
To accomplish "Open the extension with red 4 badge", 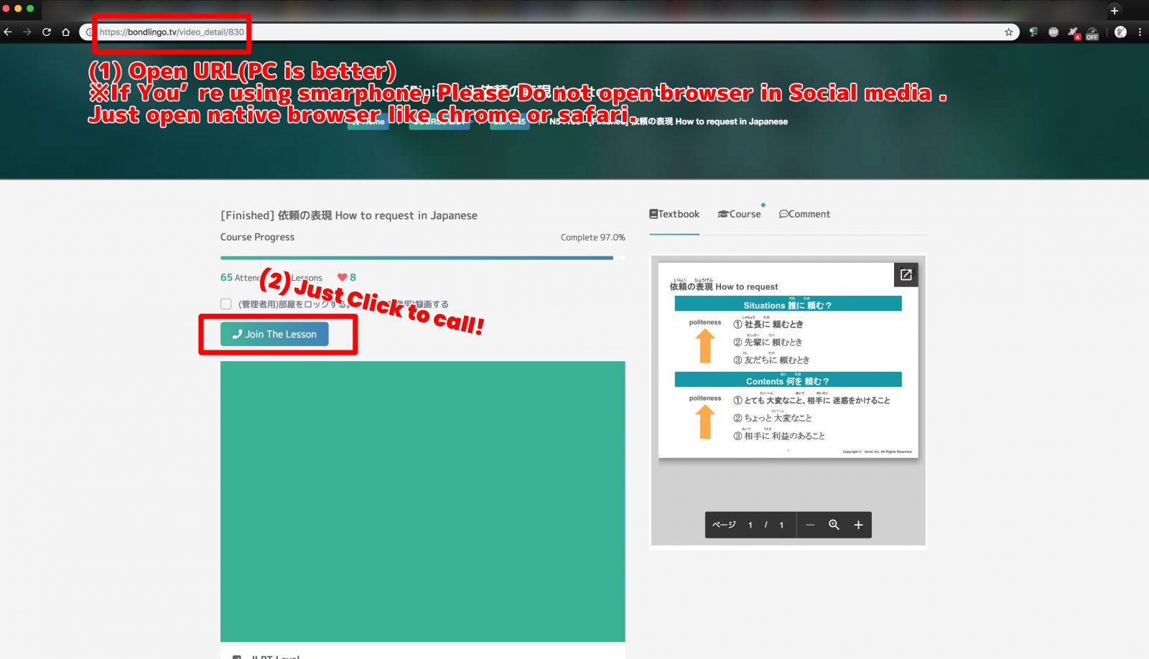I will [1073, 32].
